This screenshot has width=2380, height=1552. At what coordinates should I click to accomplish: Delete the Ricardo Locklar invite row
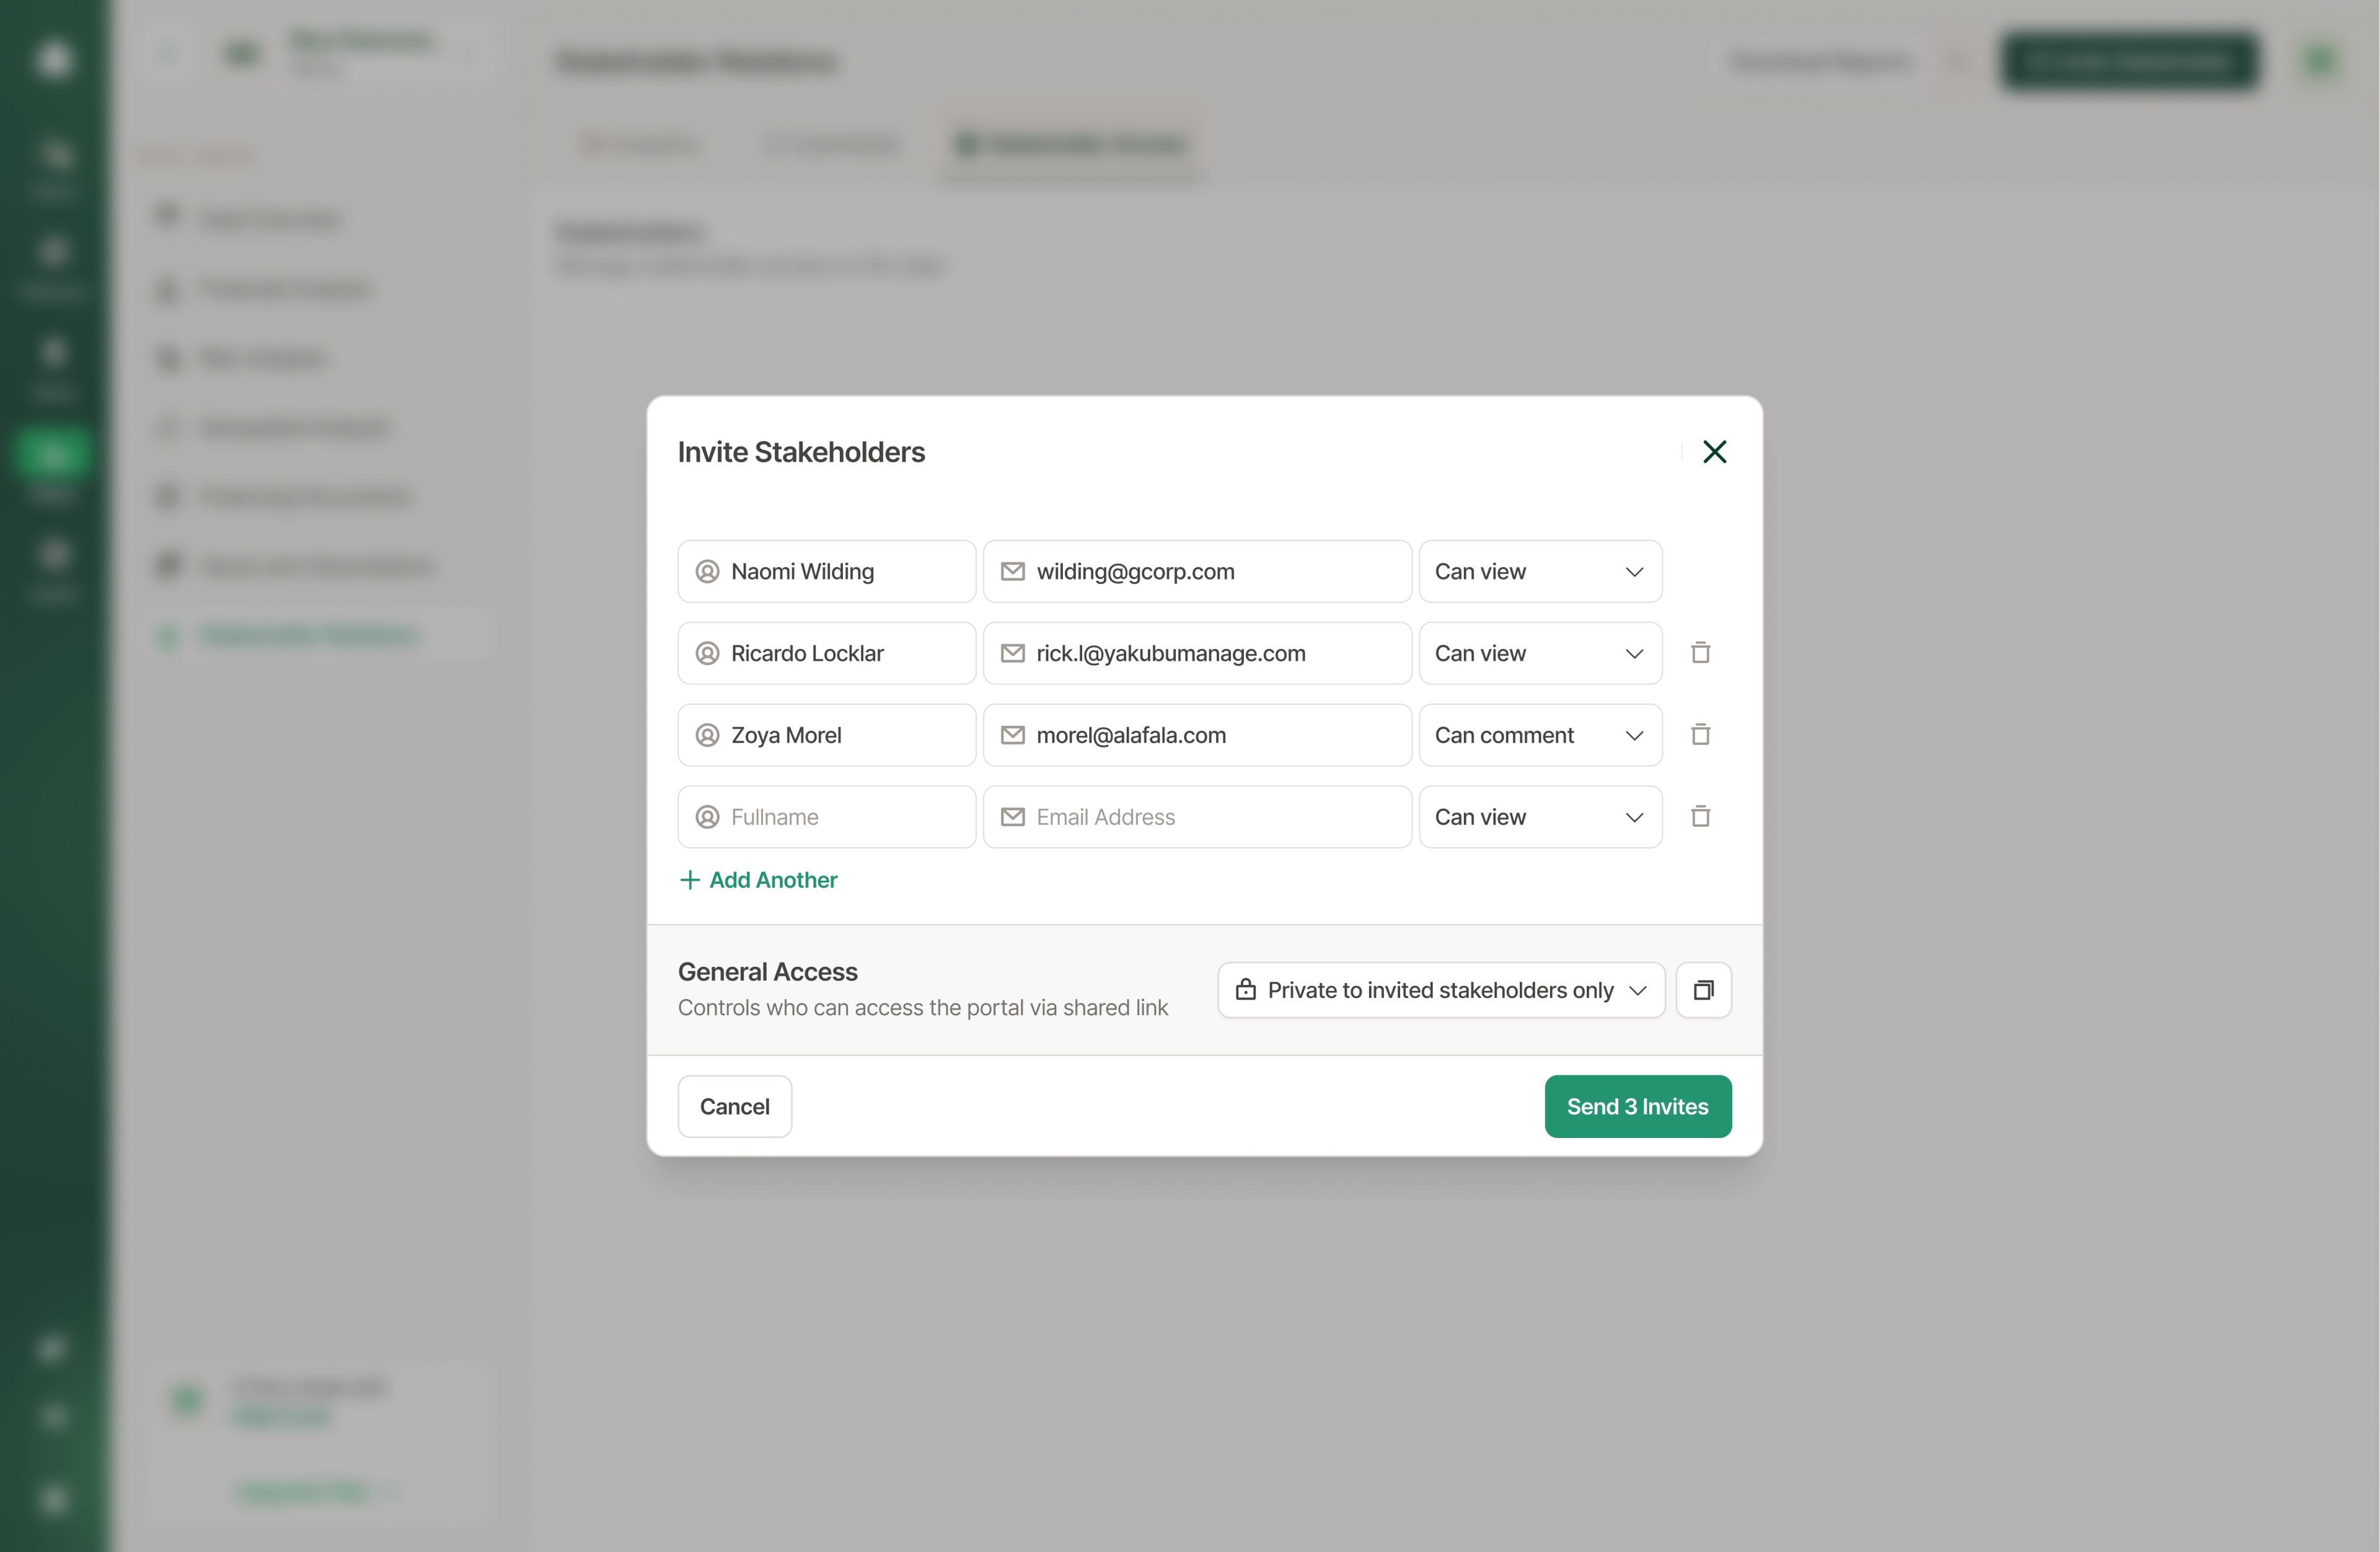(x=1700, y=653)
